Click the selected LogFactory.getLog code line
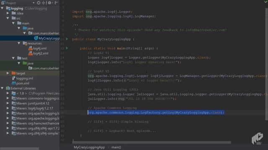Viewport: 268px width, 150px height. tap(156, 112)
